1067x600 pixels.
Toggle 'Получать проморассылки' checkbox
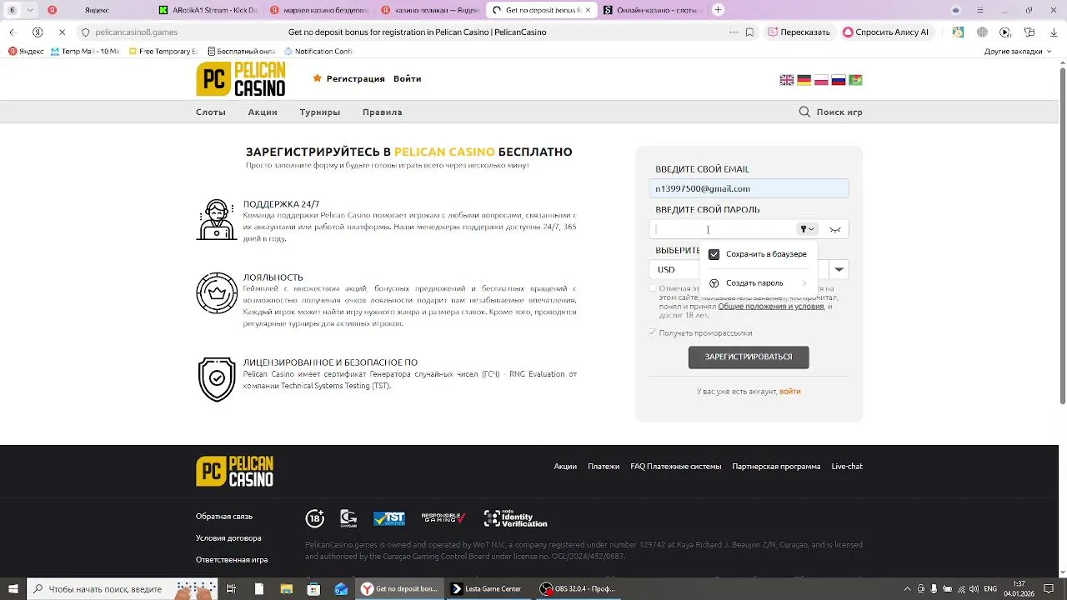(x=653, y=332)
